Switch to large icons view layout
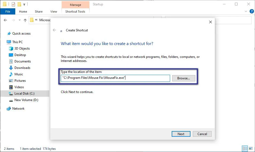The width and height of the screenshot is (255, 152). pyautogui.click(x=251, y=149)
